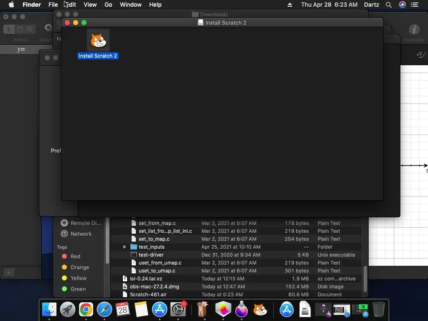The height and width of the screenshot is (321, 428).
Task: Open Spotlight search magnifier
Action: click(389, 5)
